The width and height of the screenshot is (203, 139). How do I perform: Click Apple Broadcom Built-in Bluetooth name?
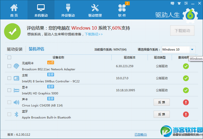[x=46, y=117]
